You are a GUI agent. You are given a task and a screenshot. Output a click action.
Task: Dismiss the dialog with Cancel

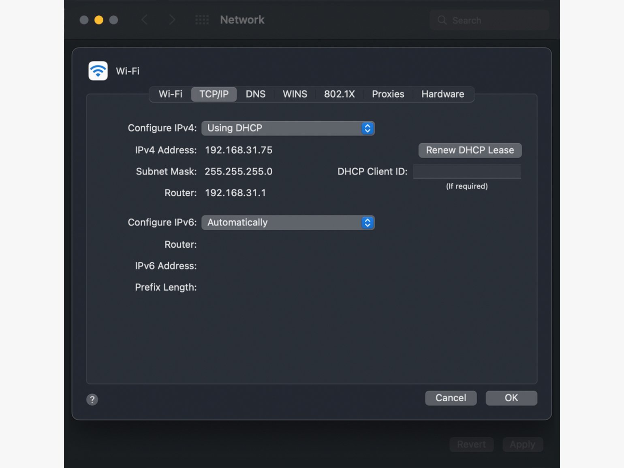coord(451,398)
